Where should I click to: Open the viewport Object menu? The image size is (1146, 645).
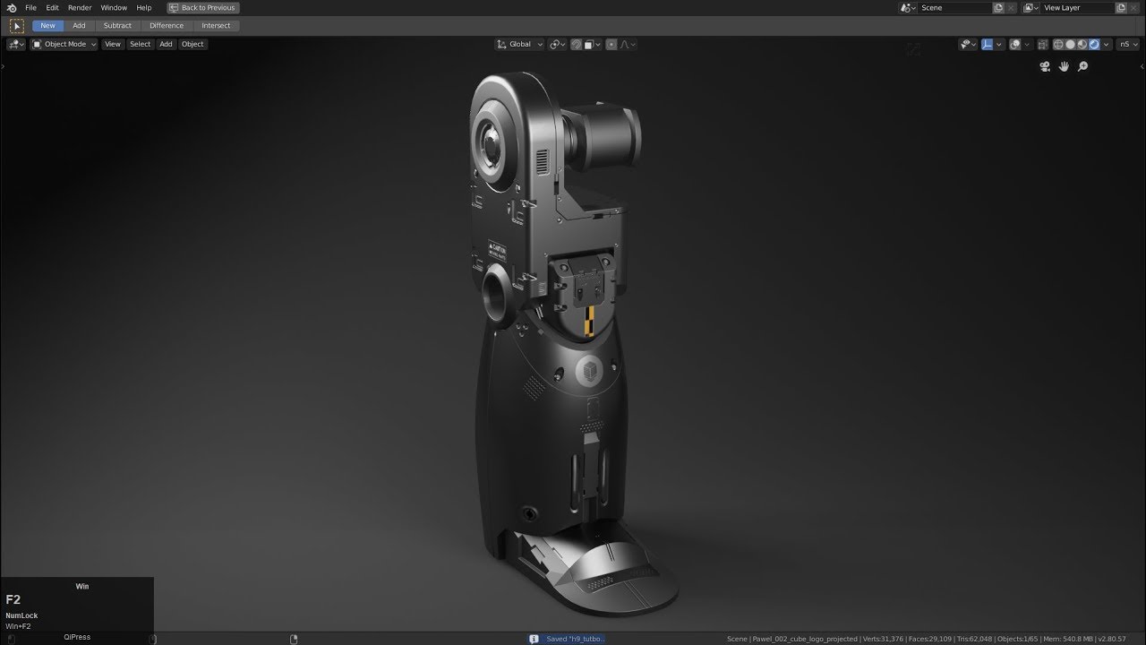pos(192,44)
